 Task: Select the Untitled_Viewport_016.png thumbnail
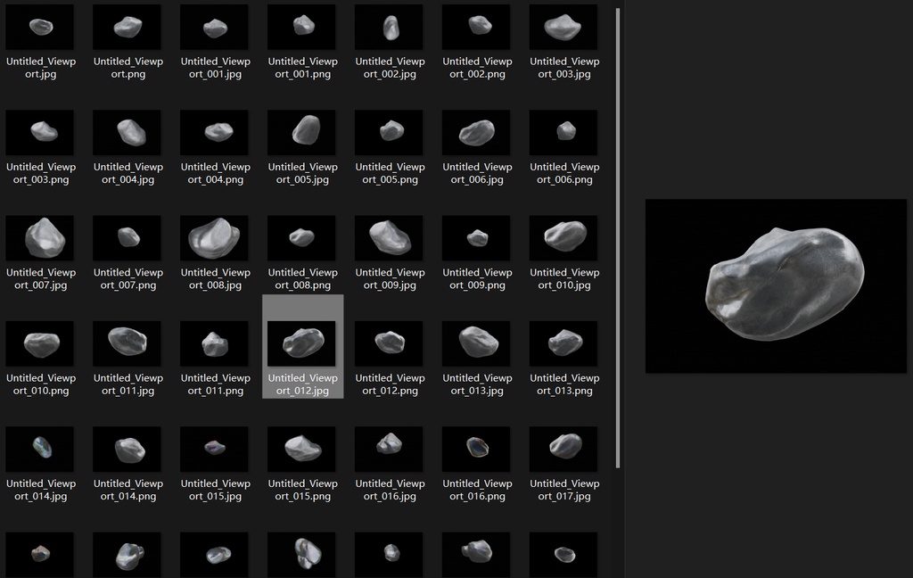tap(476, 449)
